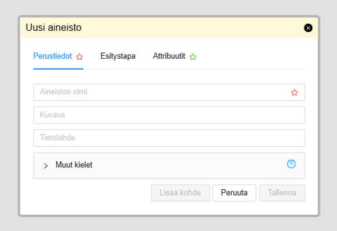Click the required star in Aineiston nimi field
This screenshot has height=231, width=337.
(294, 92)
